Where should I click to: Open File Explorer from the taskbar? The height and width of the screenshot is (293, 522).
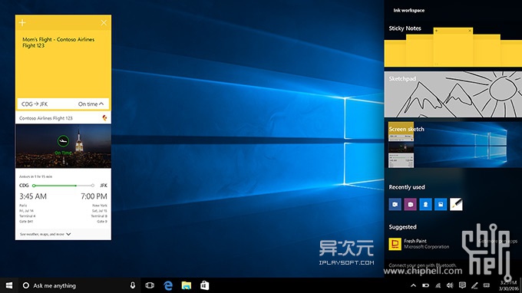[187, 285]
